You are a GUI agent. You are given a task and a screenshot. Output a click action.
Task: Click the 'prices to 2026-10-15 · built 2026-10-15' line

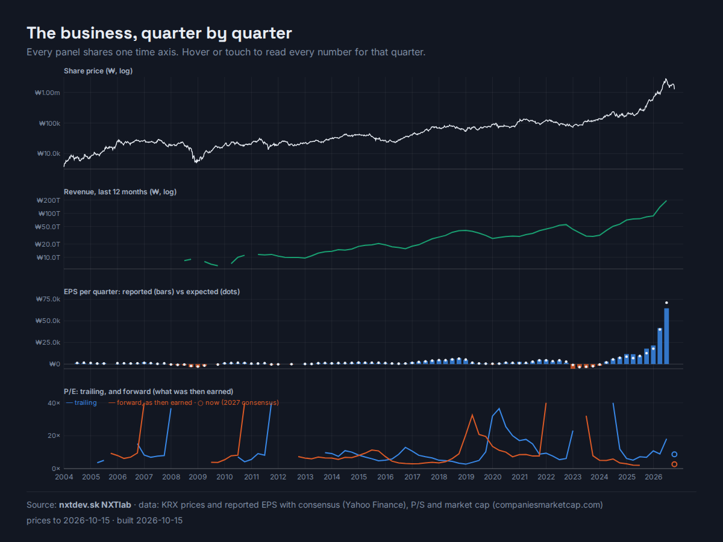(105, 520)
